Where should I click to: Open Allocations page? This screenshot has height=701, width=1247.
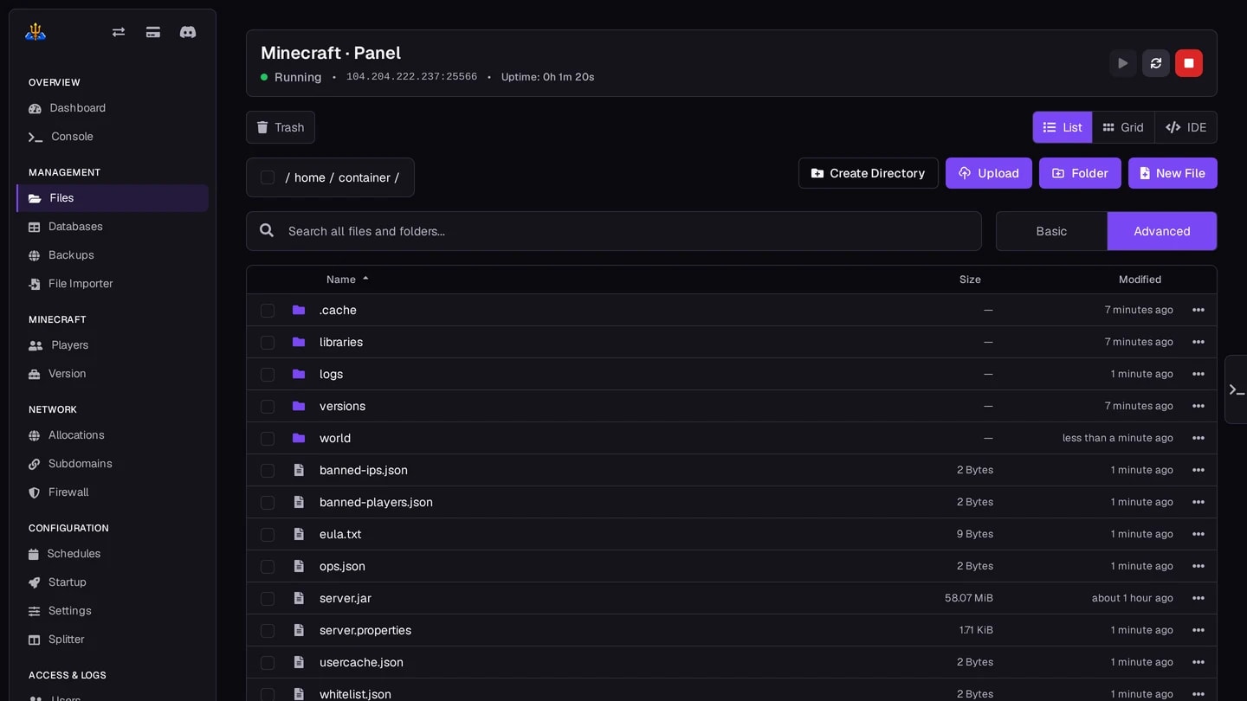[113, 435]
